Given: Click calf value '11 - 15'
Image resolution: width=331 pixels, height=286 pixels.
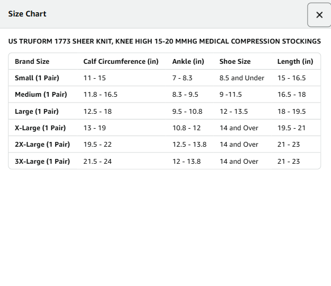Looking at the screenshot, I should tap(94, 78).
